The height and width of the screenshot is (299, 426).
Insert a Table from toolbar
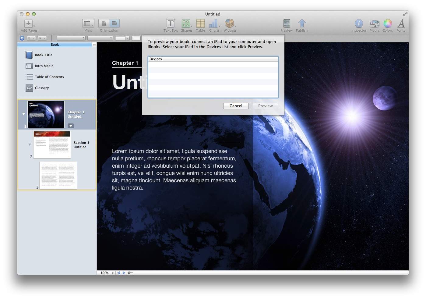pyautogui.click(x=200, y=23)
